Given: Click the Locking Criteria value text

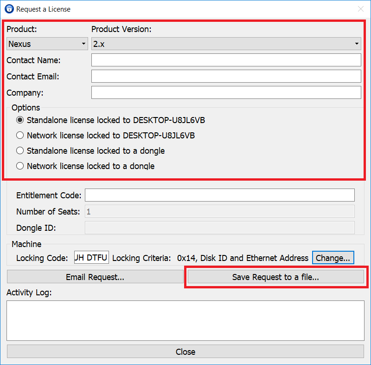Looking at the screenshot, I should coord(243,258).
